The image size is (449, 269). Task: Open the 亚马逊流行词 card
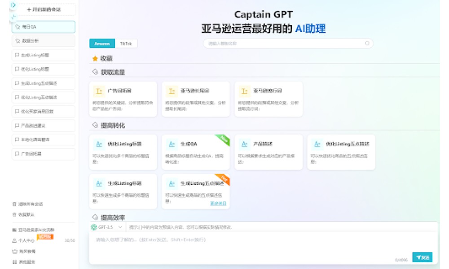point(269,99)
